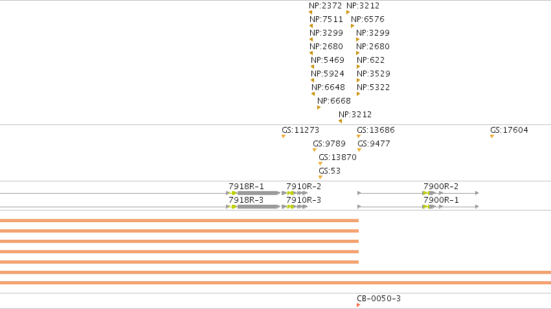
Task: Select the NP:5924 insertion marker
Action: (x=312, y=80)
